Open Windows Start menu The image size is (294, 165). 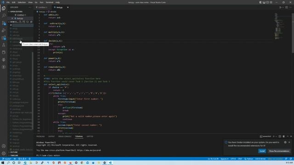pyautogui.click(x=3, y=163)
